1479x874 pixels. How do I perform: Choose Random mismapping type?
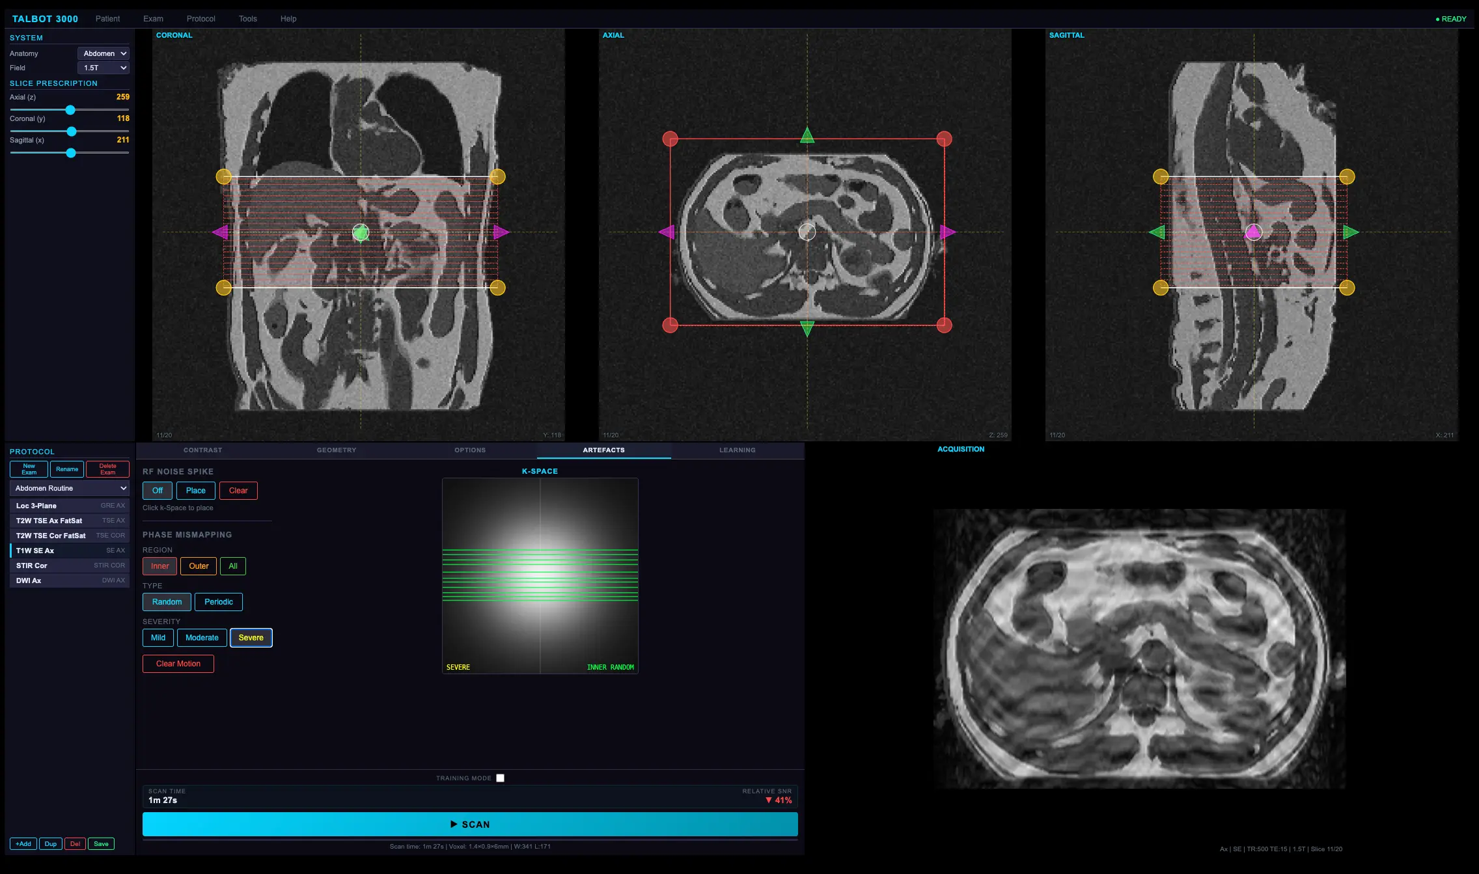point(167,602)
